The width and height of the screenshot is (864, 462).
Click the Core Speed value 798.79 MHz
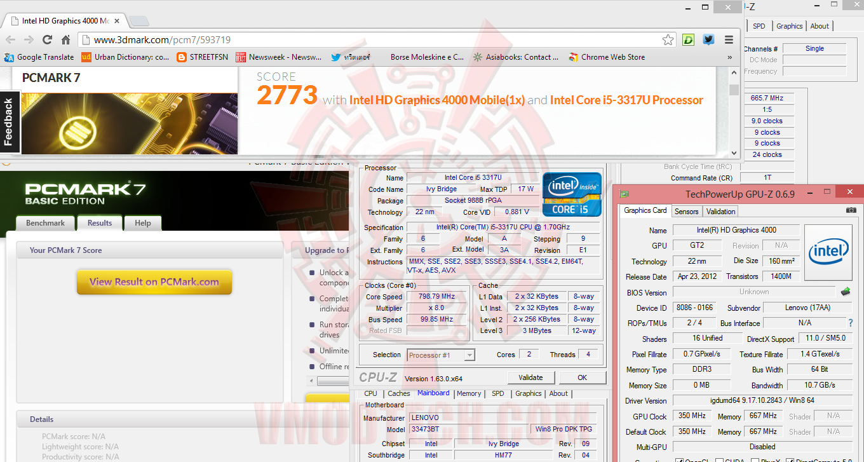(x=437, y=297)
